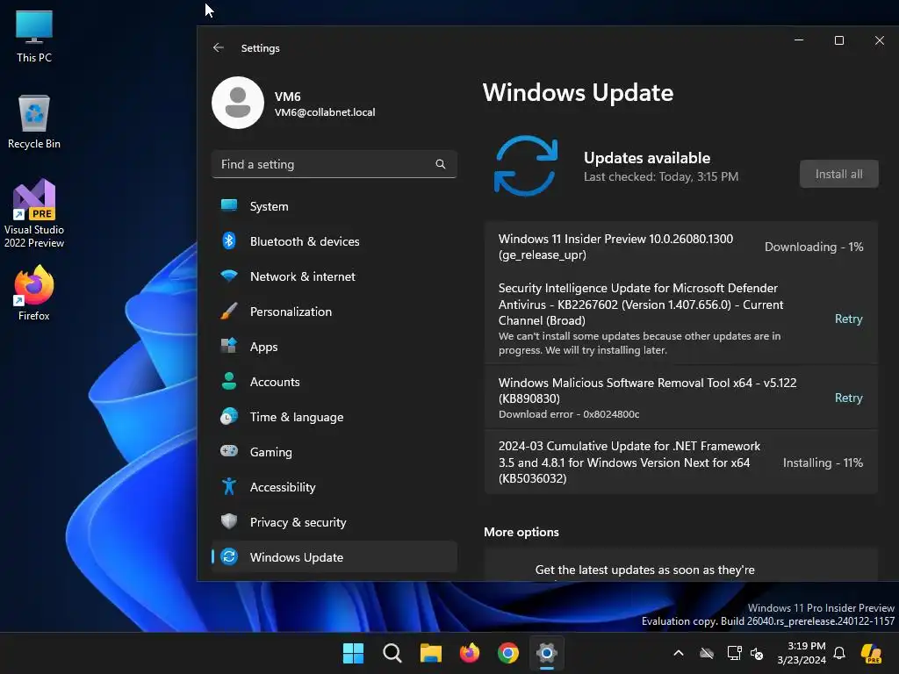Select Windows Update in the sidebar
The image size is (899, 674).
point(334,557)
